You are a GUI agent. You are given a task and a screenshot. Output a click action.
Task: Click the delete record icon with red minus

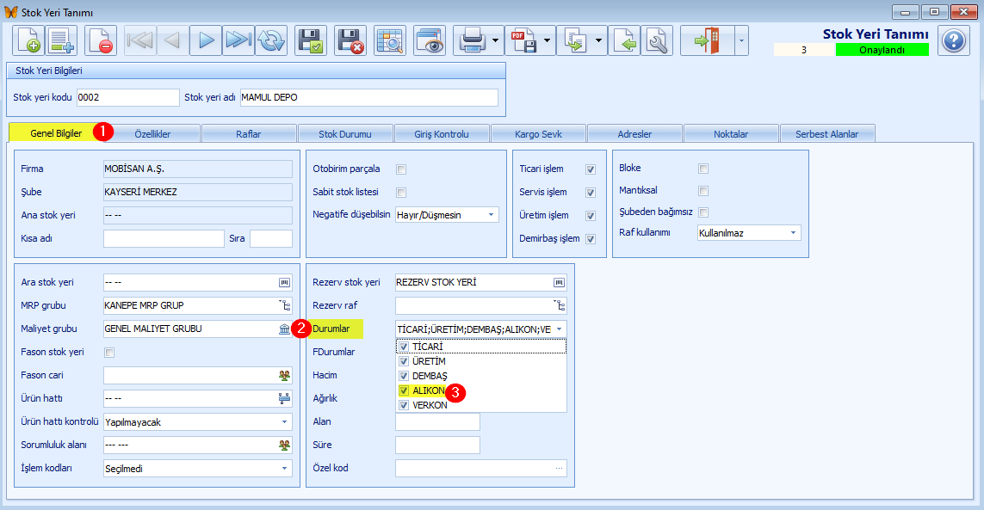pos(101,40)
